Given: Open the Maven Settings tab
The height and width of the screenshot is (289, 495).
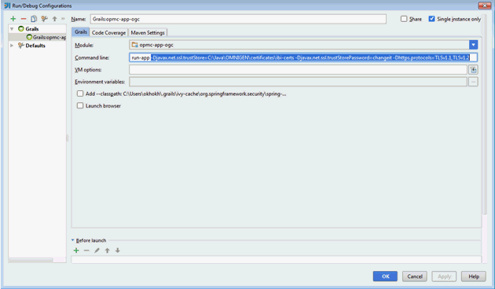Looking at the screenshot, I should 148,32.
